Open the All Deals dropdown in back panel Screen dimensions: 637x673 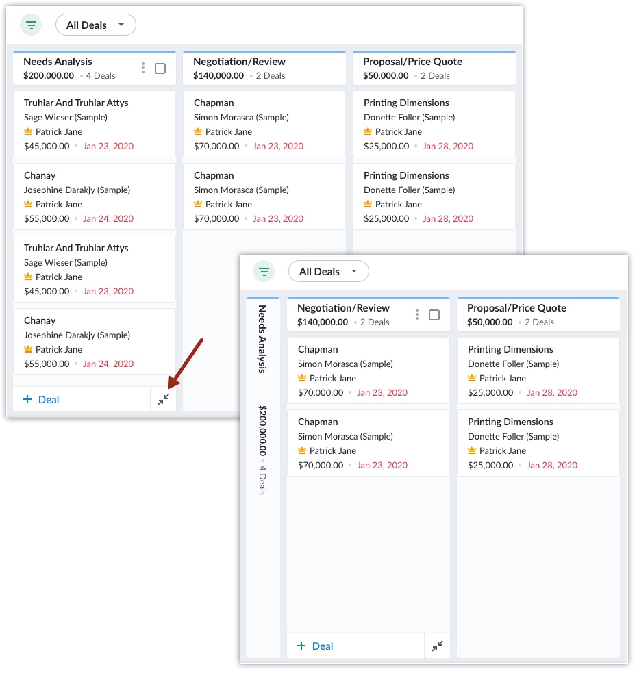[95, 25]
